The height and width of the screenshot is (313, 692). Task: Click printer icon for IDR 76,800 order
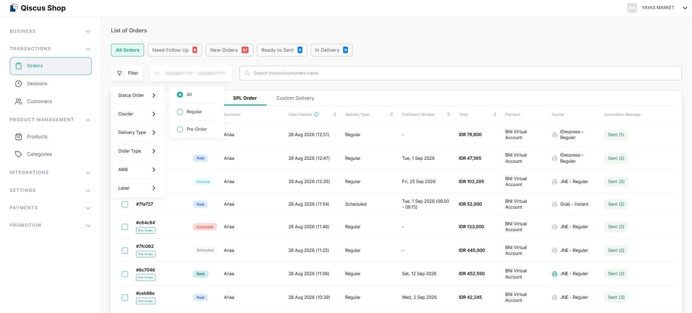tap(554, 135)
